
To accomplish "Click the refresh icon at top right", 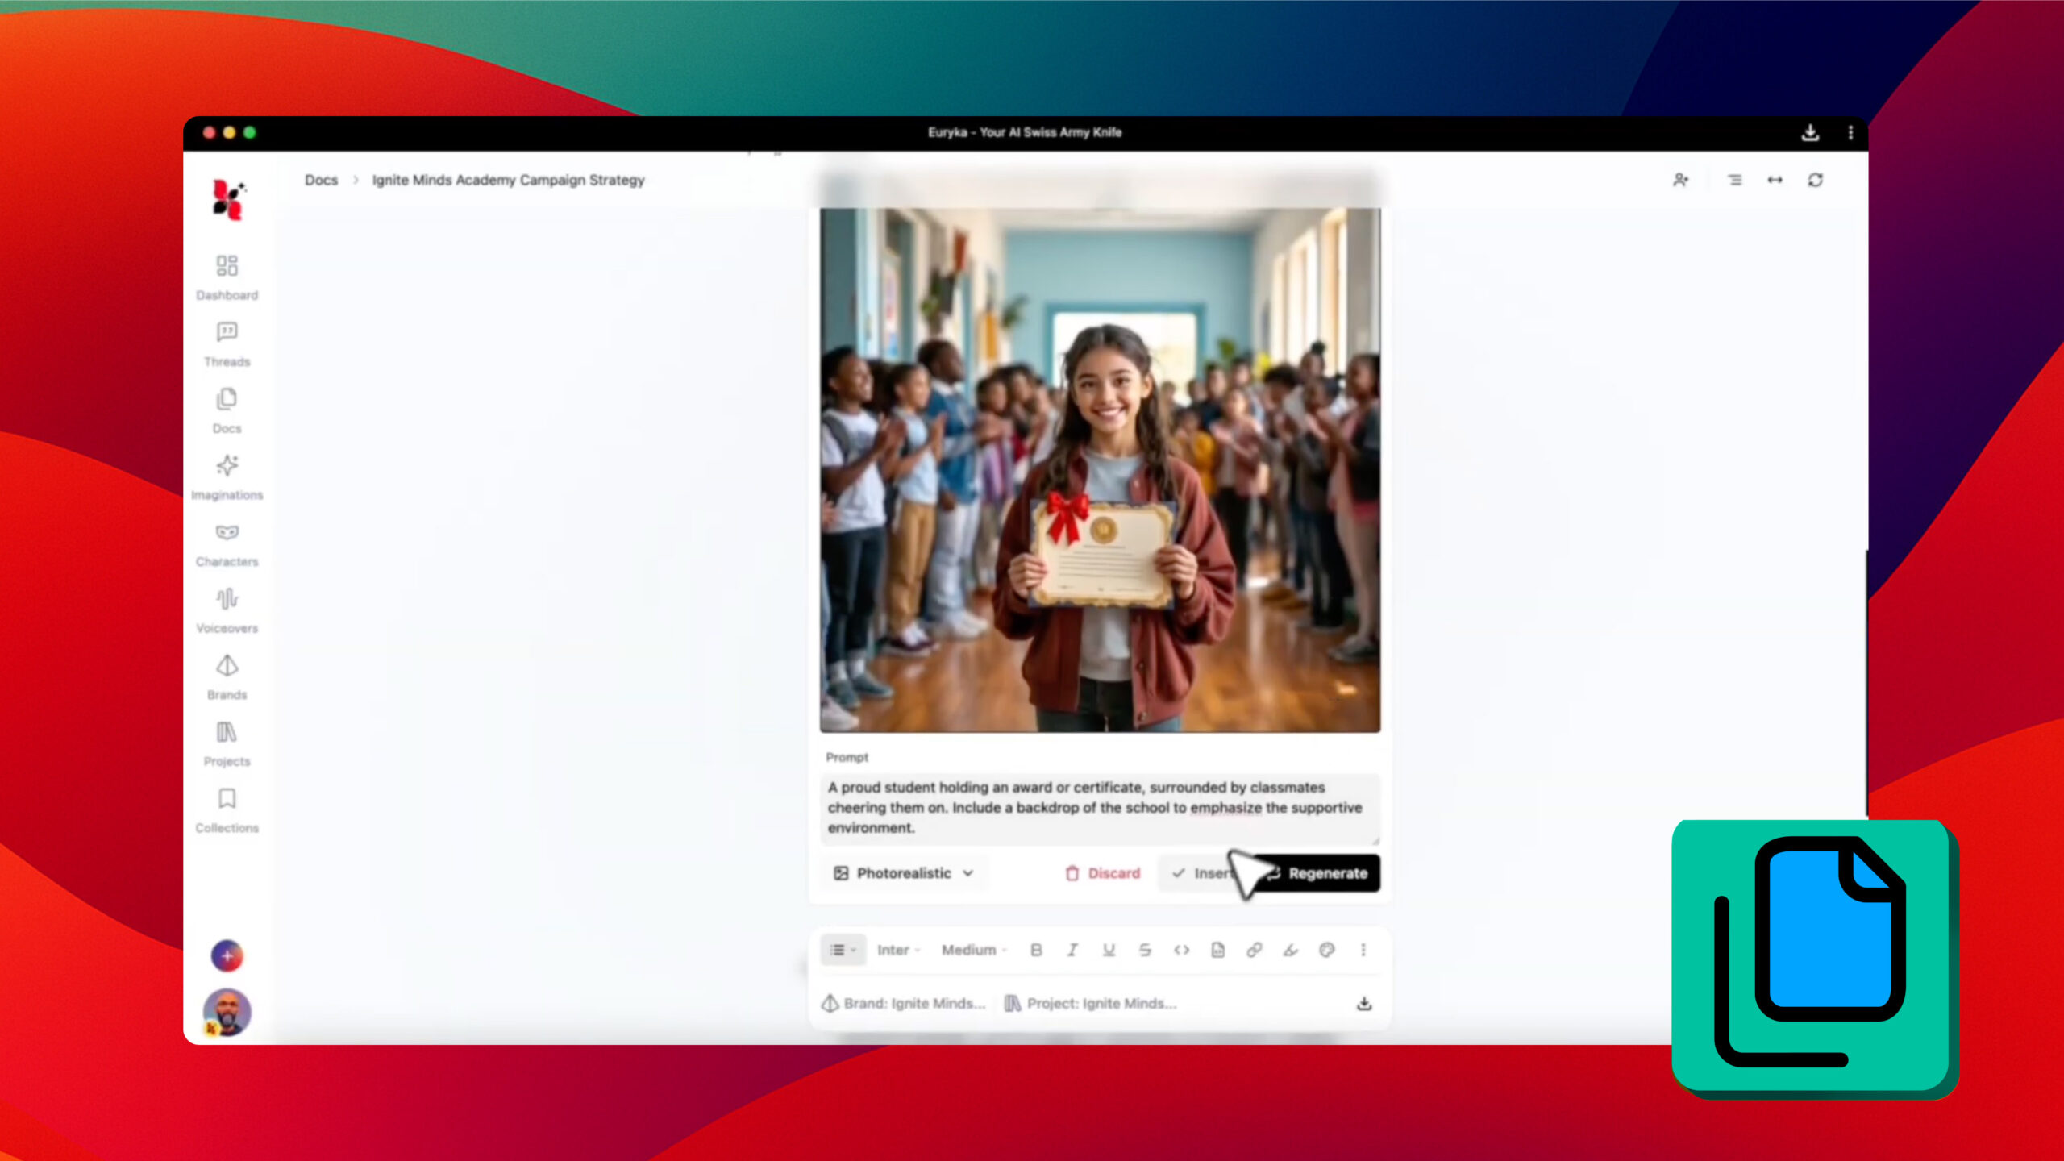I will (1815, 180).
